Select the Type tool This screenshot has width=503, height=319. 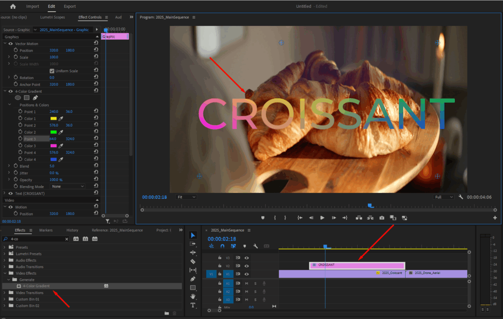click(x=193, y=305)
